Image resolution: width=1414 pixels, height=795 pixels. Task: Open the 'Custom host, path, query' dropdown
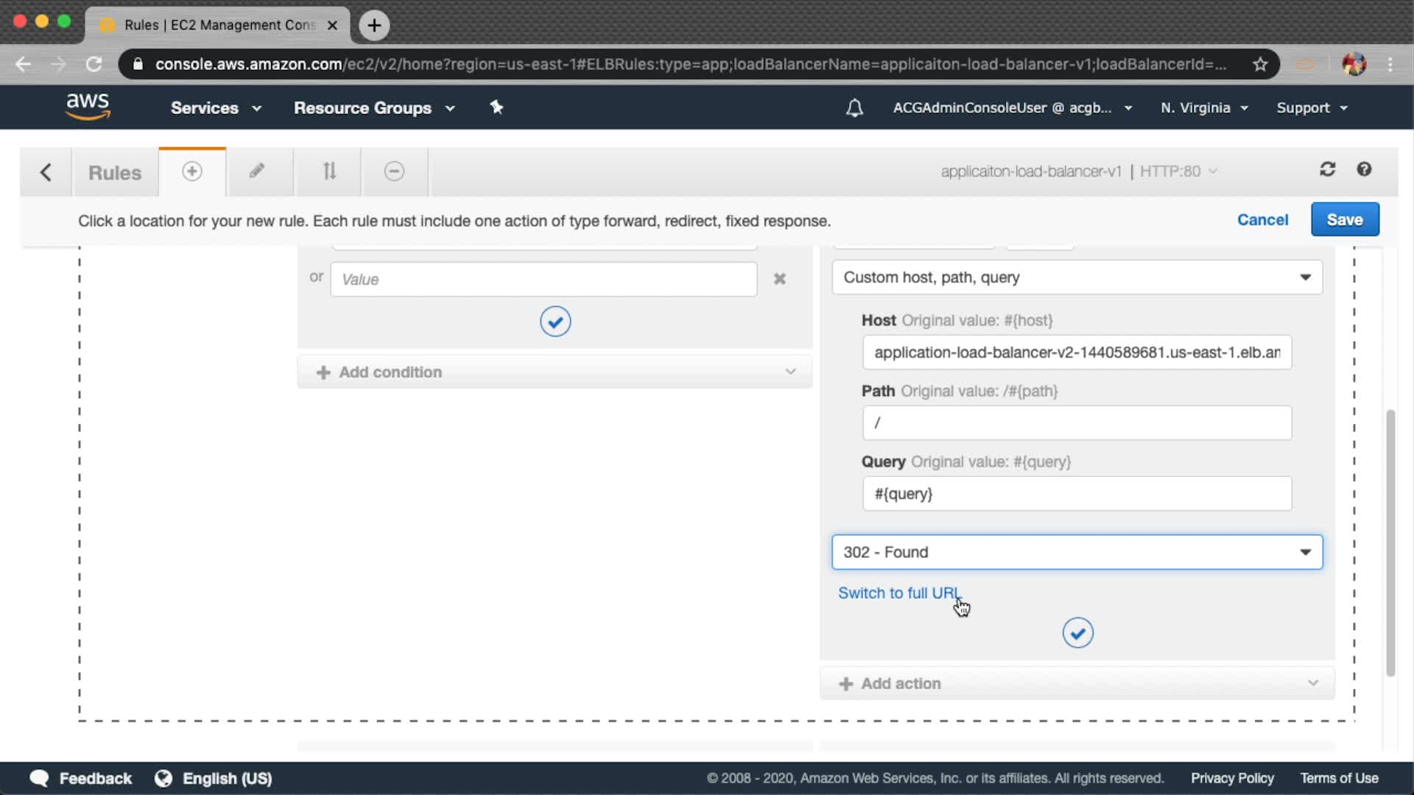1077,278
